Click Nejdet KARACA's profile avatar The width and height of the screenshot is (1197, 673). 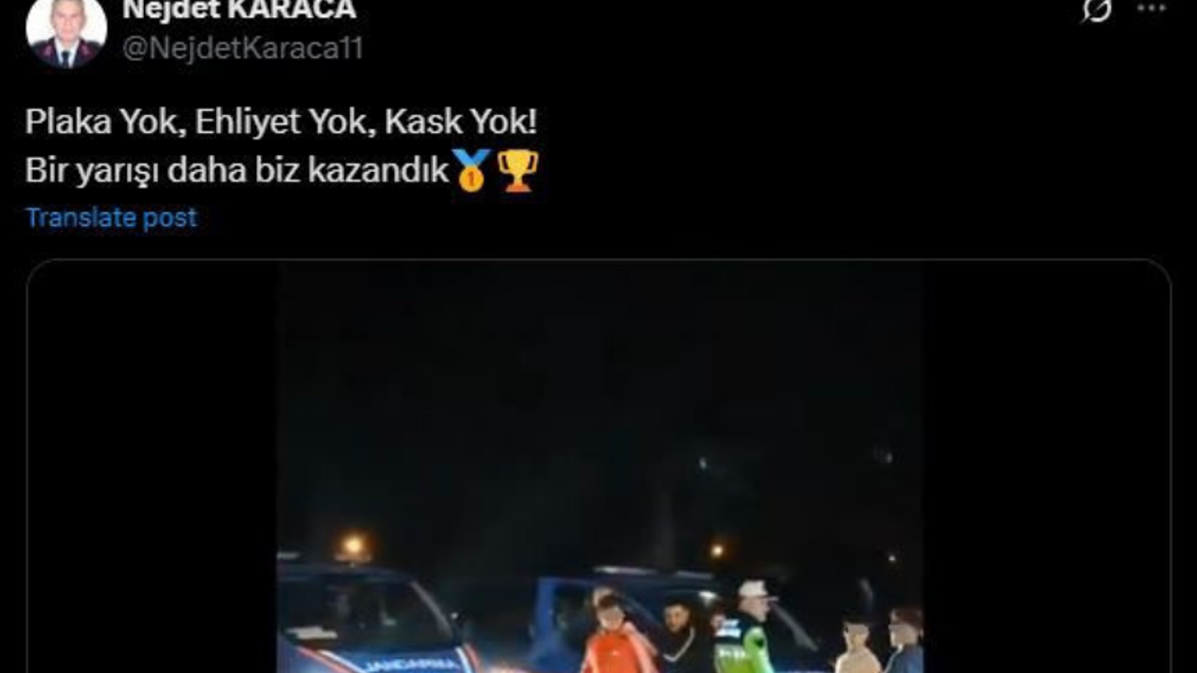pos(65,32)
